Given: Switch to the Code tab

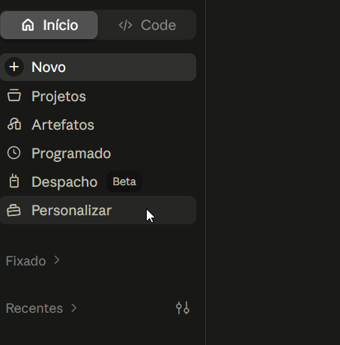Looking at the screenshot, I should pos(147,25).
